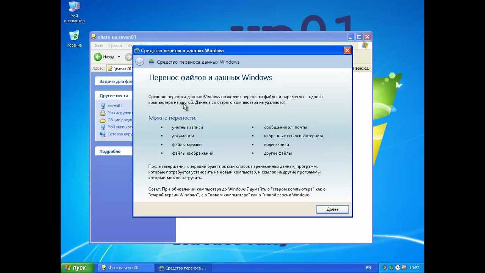Click the title bar icon of transfer wizard
Viewport: 485px width, 273px height.
click(137, 50)
